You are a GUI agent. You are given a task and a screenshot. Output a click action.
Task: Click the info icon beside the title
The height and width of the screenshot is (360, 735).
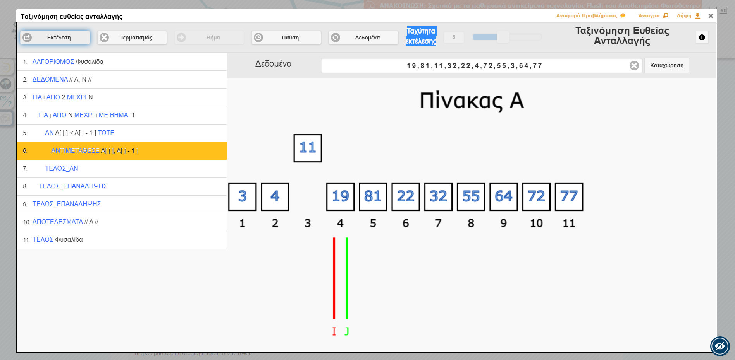pos(702,38)
